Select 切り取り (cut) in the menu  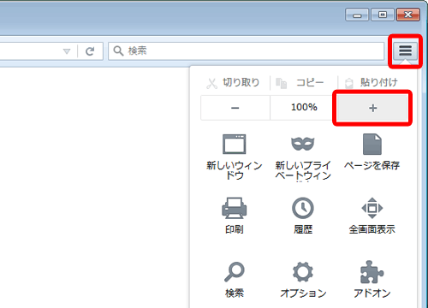coord(233,83)
